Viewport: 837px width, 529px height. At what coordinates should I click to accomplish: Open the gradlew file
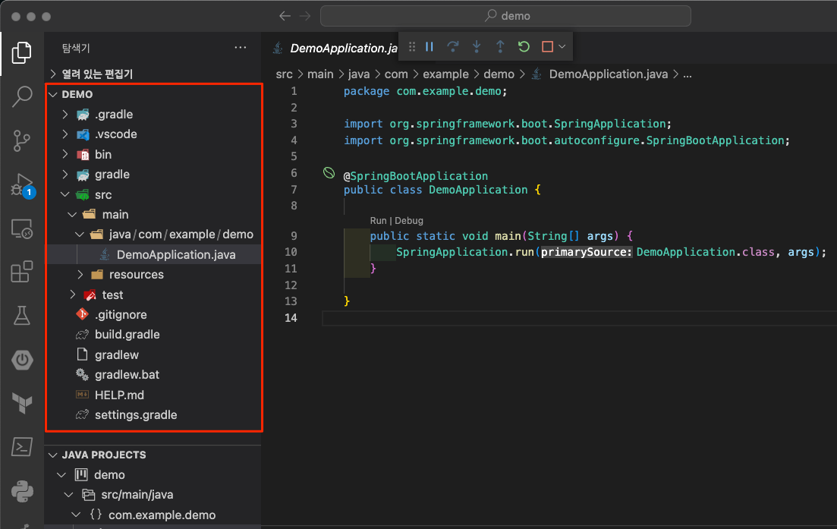(x=154, y=355)
